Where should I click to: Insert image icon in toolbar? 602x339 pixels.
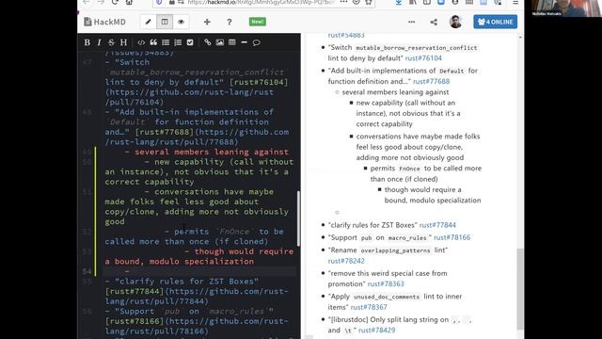coord(219,42)
